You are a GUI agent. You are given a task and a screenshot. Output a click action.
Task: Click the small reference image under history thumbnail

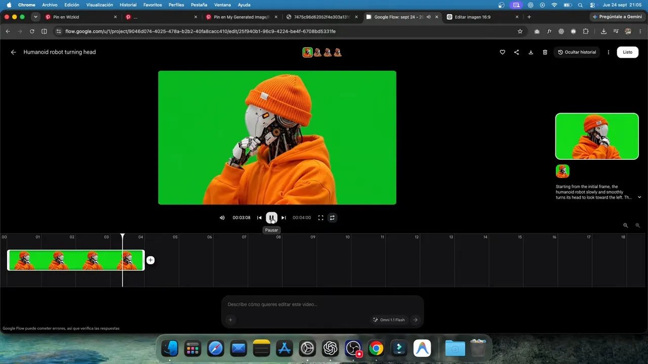click(x=562, y=171)
